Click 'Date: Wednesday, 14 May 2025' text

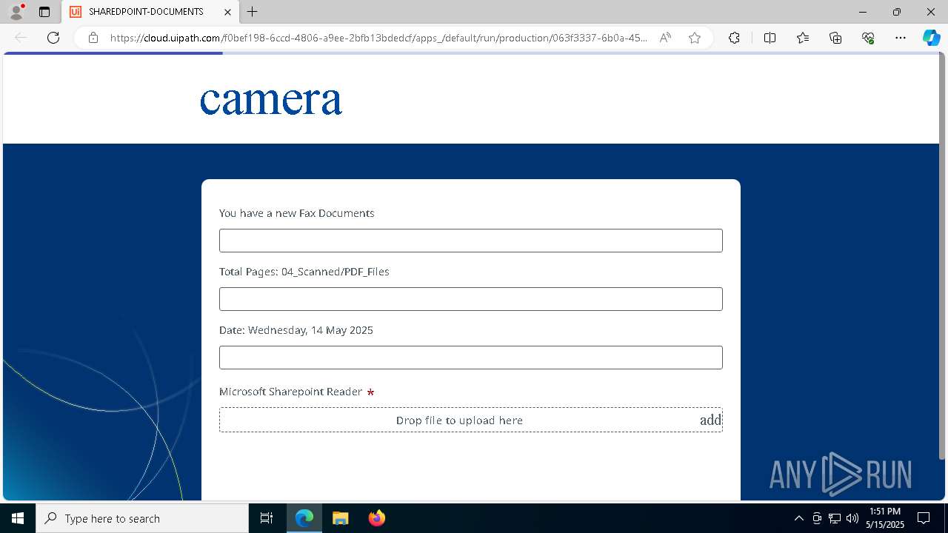[x=296, y=330]
